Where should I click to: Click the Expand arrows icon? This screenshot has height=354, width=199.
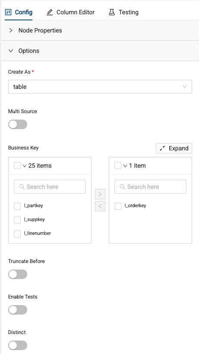click(x=162, y=148)
